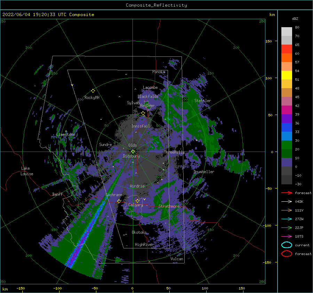Screen dimensions: 313x293
Task: Select the green 22JP arrow symbol
Action: tap(287, 228)
